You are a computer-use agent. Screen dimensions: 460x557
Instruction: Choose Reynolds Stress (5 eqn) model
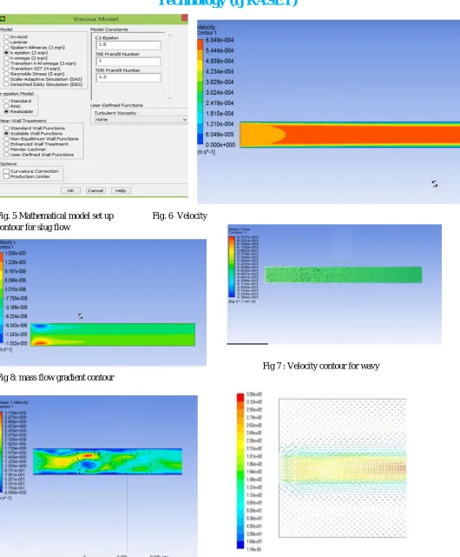point(6,74)
